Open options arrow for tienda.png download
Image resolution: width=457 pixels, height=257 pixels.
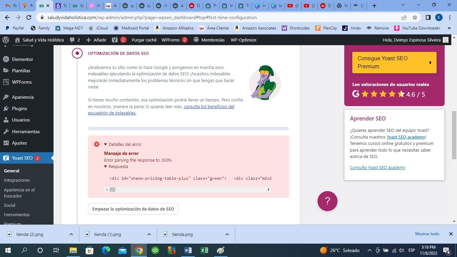227,234
